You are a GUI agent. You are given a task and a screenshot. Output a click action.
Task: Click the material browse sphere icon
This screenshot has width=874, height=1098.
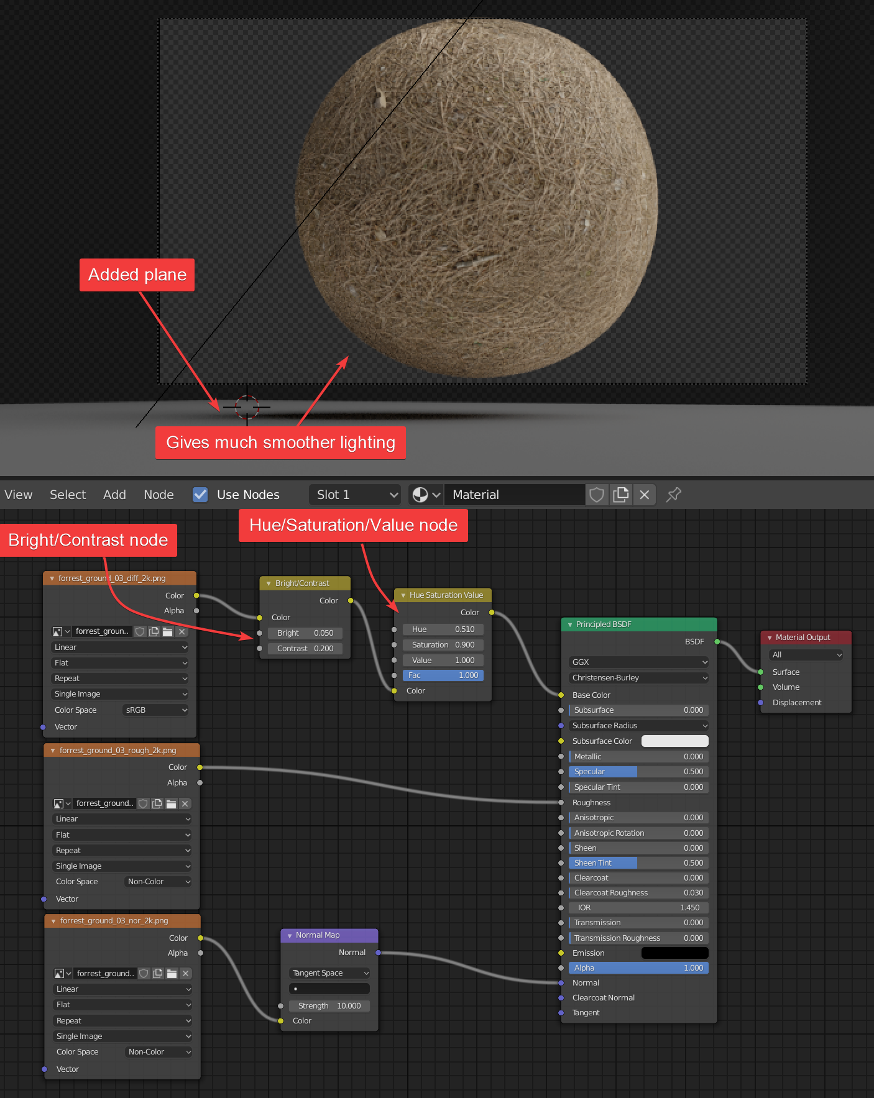coord(426,495)
